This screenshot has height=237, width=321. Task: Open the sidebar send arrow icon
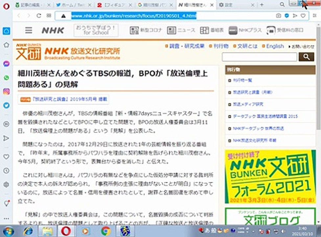pos(6,138)
